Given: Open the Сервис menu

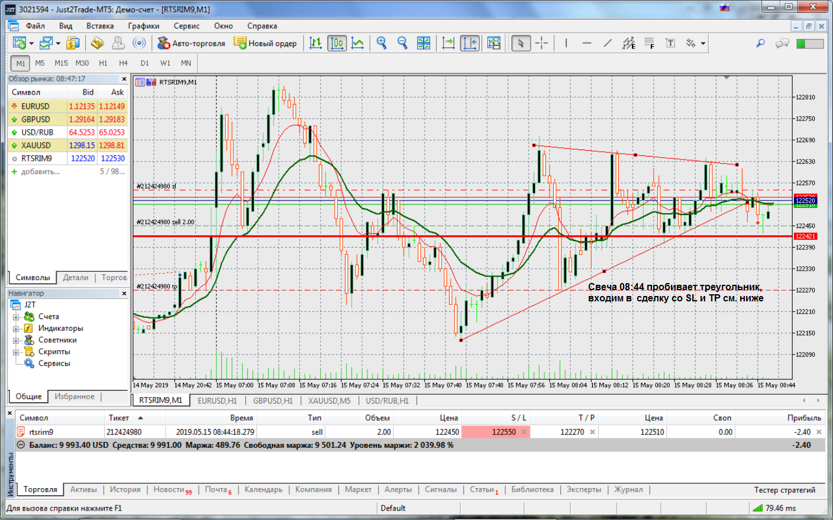Looking at the screenshot, I should (x=186, y=26).
